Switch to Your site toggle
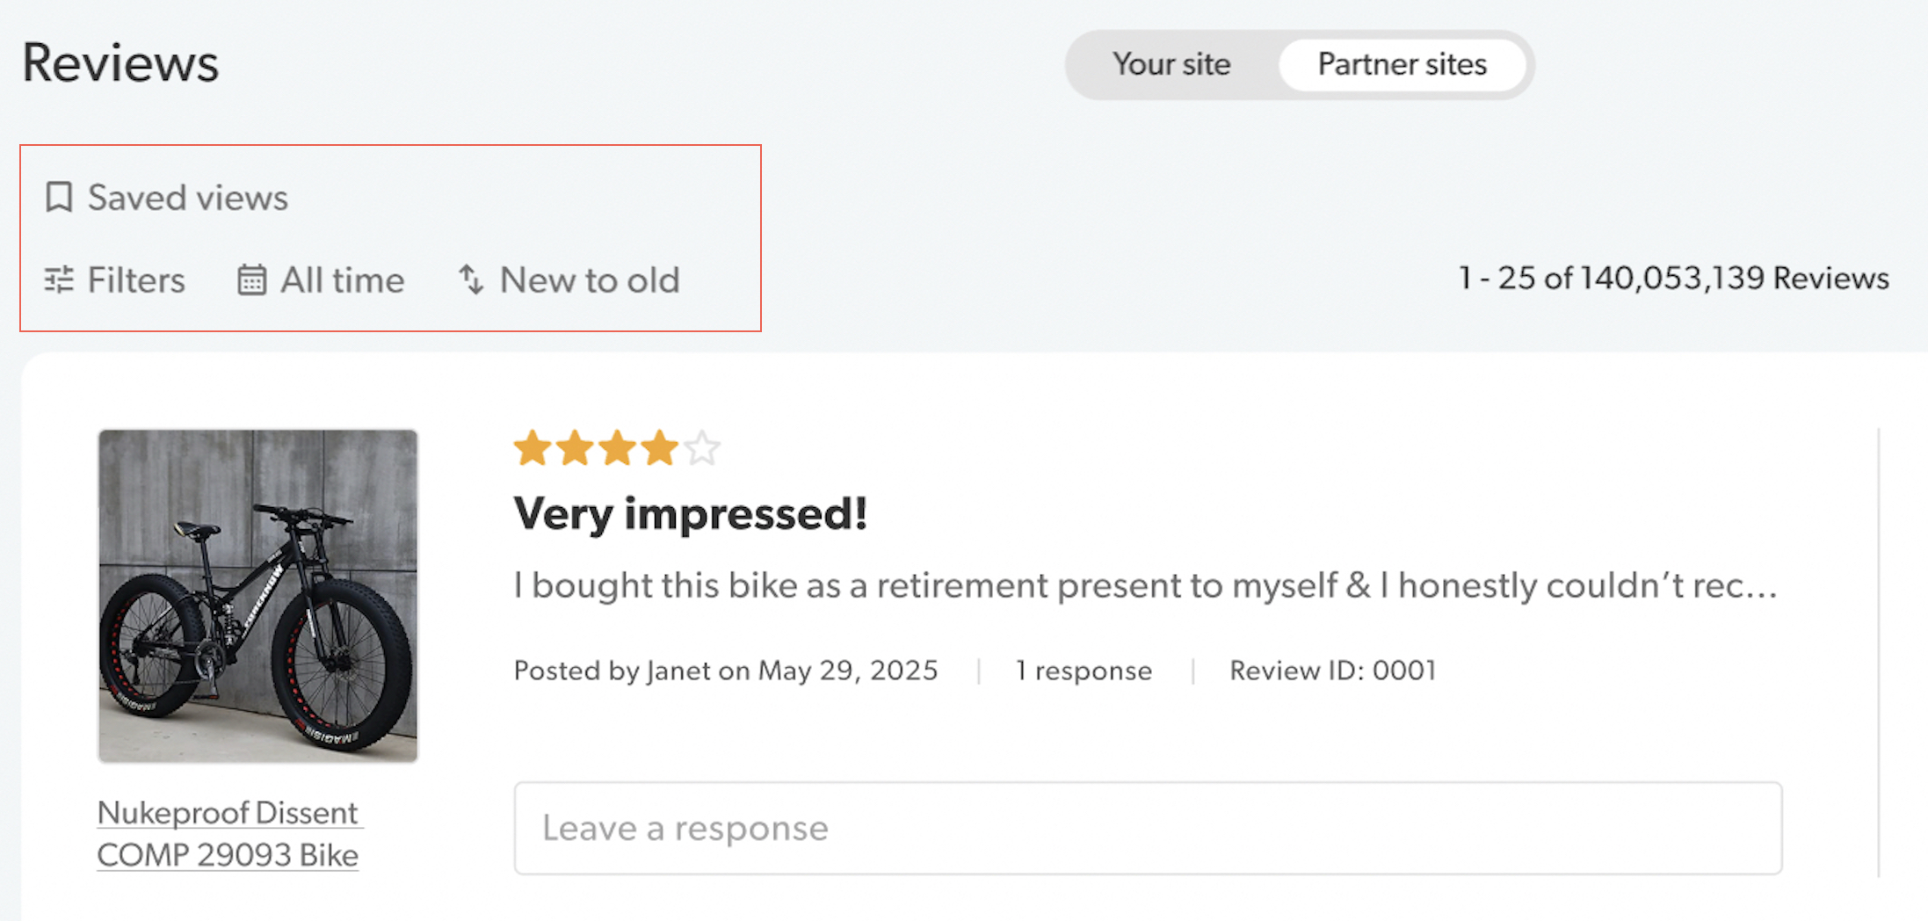Screen dimensions: 1928x921 (1171, 64)
